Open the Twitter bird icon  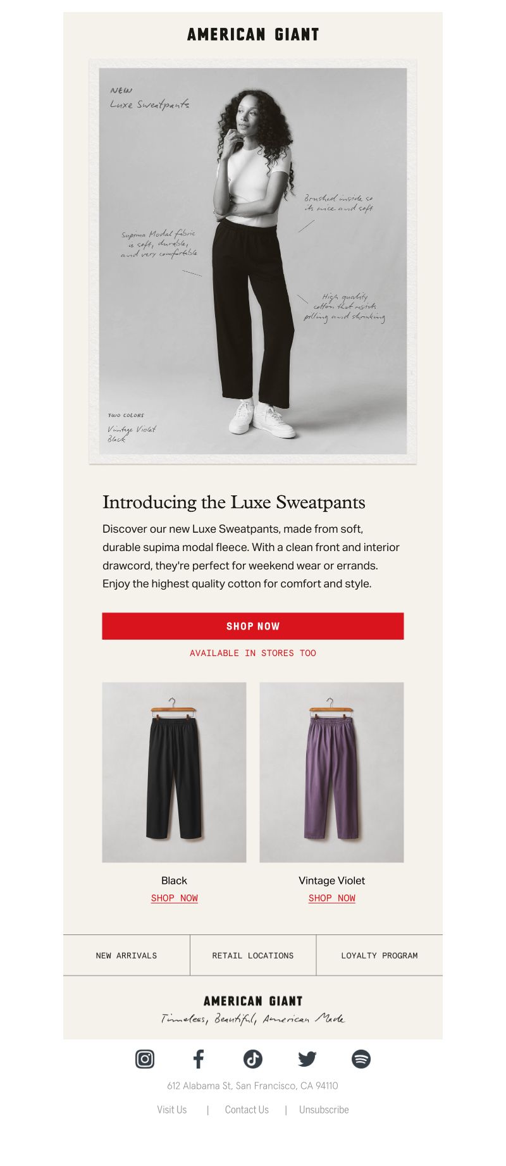(307, 1058)
